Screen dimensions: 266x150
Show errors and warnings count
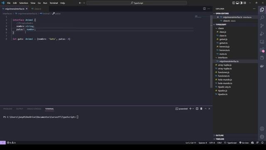(11, 142)
